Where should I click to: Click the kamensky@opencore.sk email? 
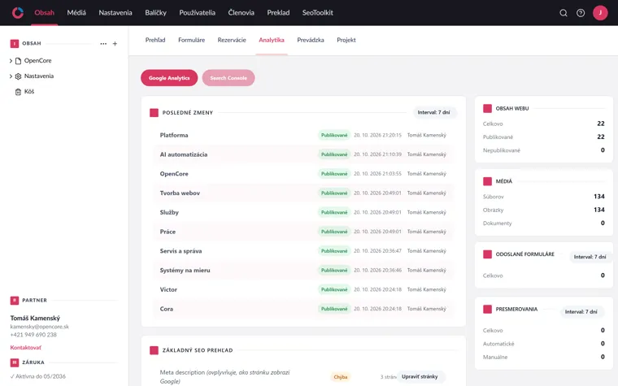point(39,327)
